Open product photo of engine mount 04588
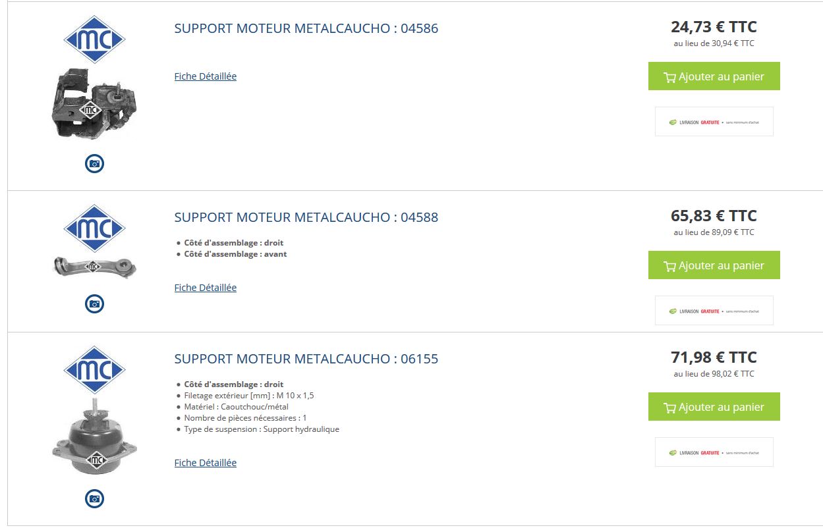 [x=94, y=267]
